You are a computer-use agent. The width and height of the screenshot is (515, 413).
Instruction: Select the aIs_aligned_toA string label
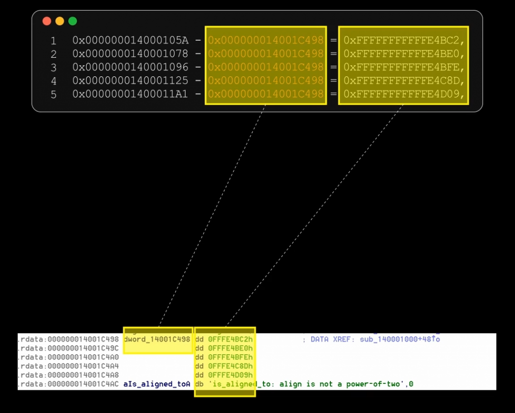[x=157, y=384]
